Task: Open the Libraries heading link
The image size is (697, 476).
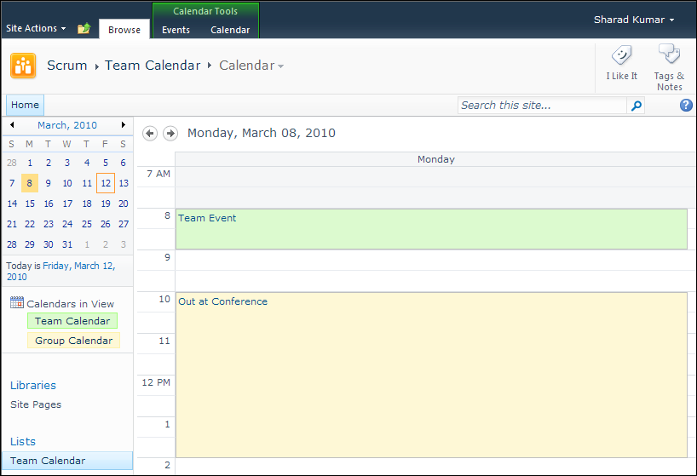Action: pyautogui.click(x=33, y=385)
